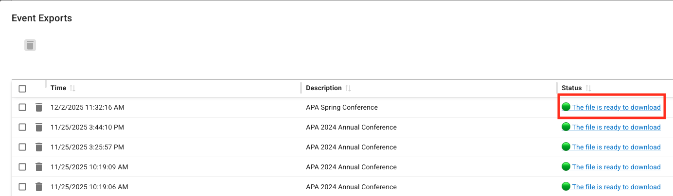The image size is (673, 196).
Task: Sort by the Time column sort icon
Action: click(72, 88)
